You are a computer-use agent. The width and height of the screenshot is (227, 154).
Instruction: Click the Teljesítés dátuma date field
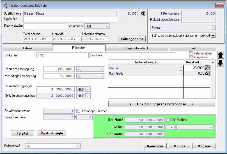tap(95, 39)
